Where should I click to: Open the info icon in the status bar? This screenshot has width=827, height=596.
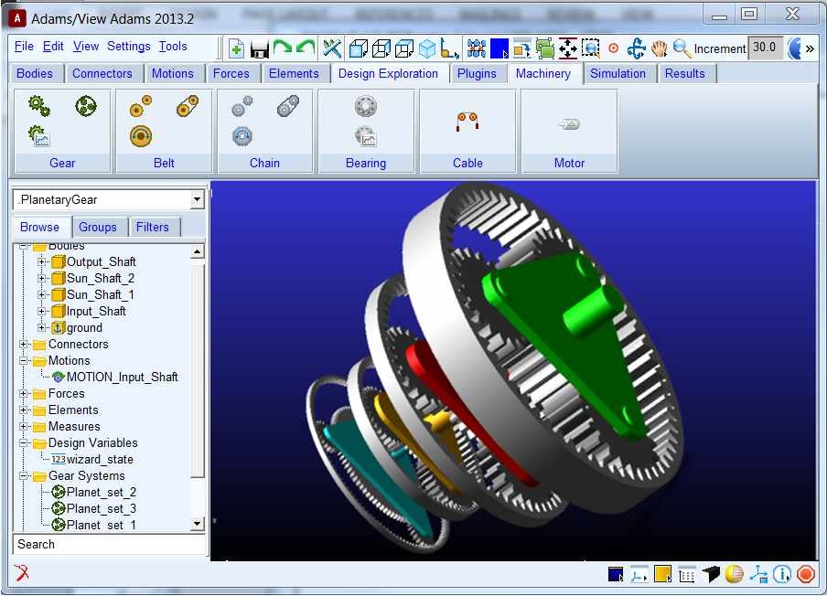pyautogui.click(x=782, y=573)
